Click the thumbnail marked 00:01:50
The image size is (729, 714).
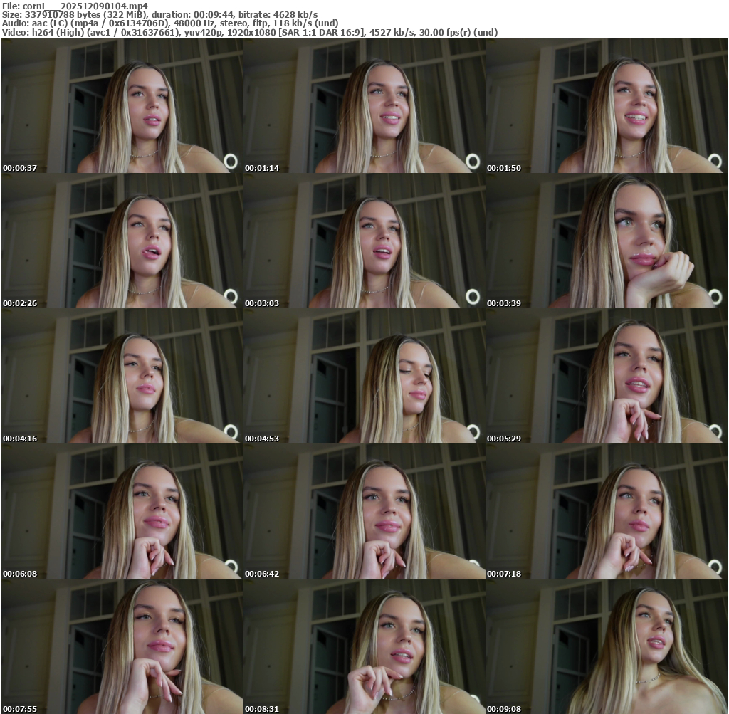point(606,105)
